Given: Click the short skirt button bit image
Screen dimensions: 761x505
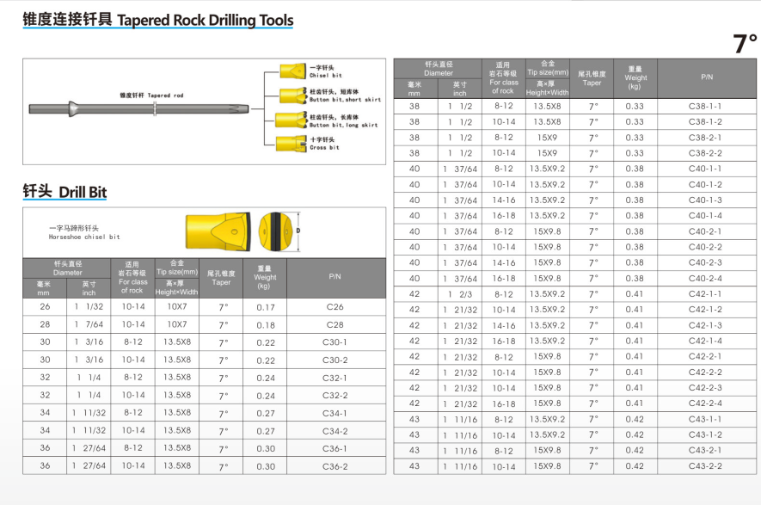Looking at the screenshot, I should point(292,95).
